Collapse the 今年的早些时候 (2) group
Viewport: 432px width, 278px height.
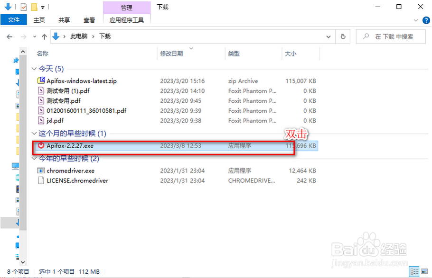point(34,158)
